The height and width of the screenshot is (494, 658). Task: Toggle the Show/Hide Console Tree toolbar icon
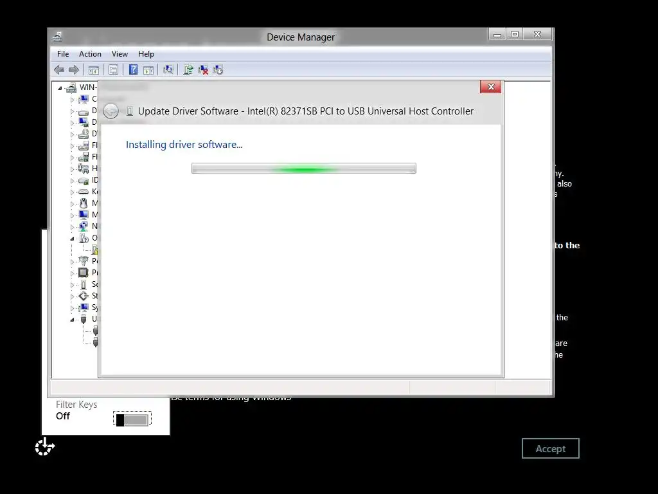(94, 69)
